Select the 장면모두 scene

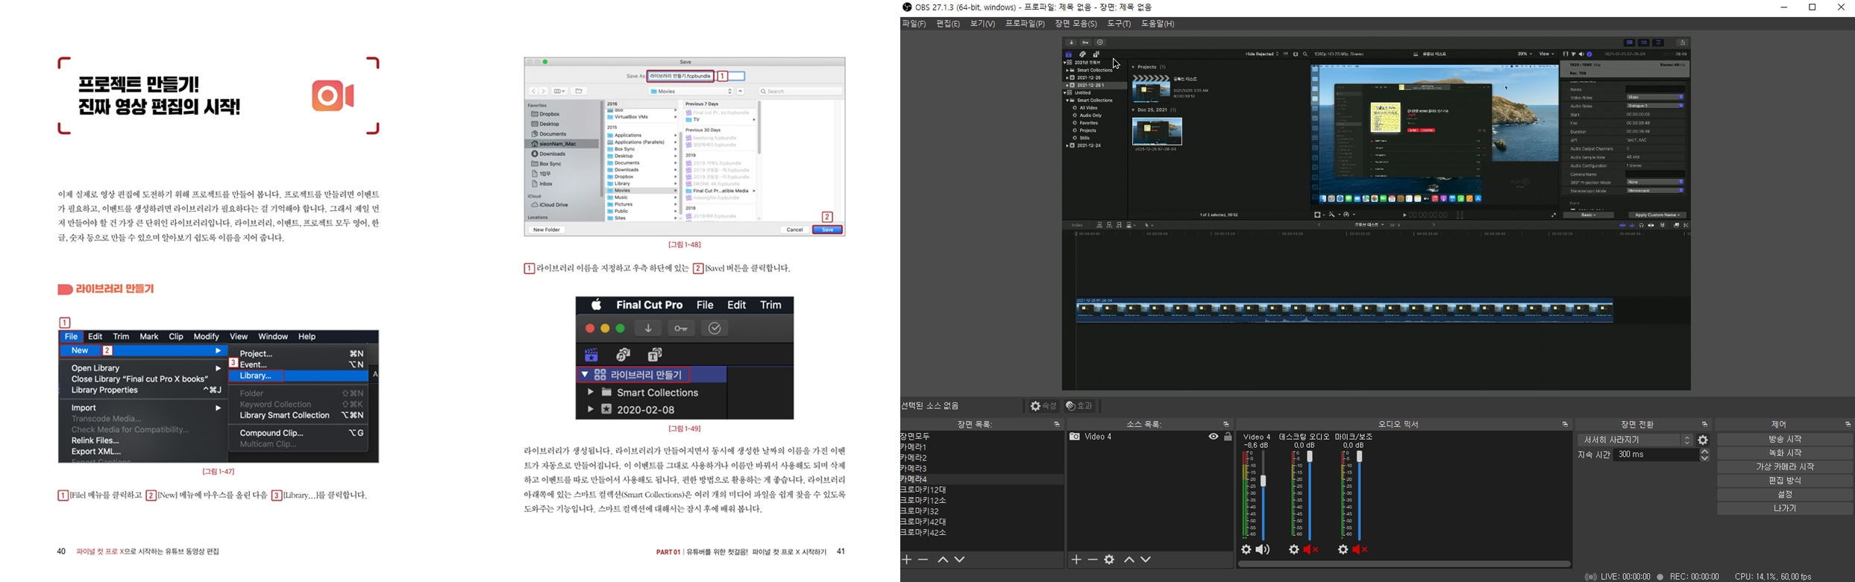pyautogui.click(x=982, y=437)
